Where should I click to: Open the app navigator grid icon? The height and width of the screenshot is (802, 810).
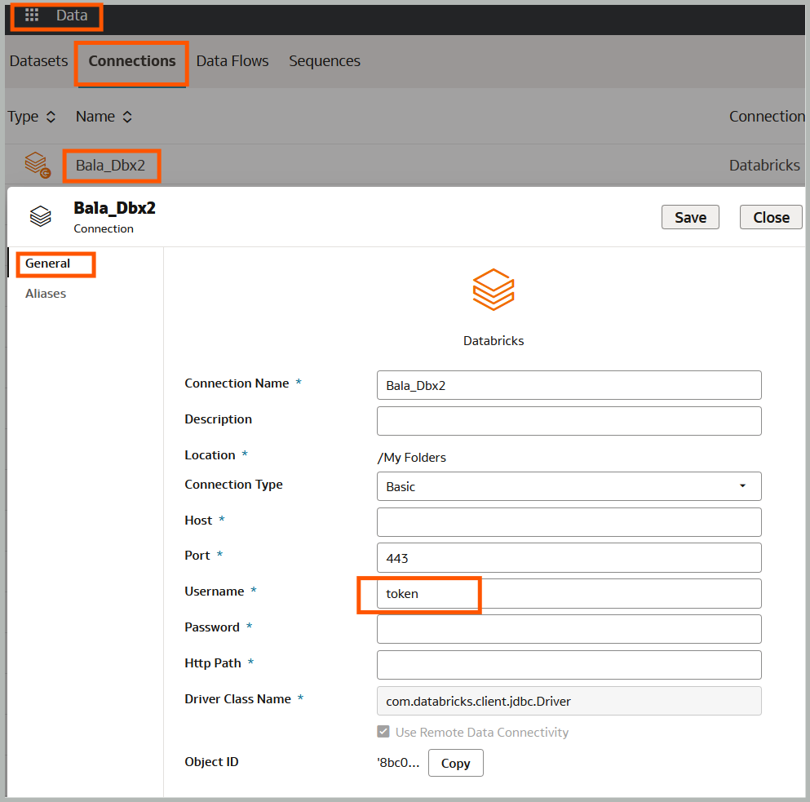point(32,16)
